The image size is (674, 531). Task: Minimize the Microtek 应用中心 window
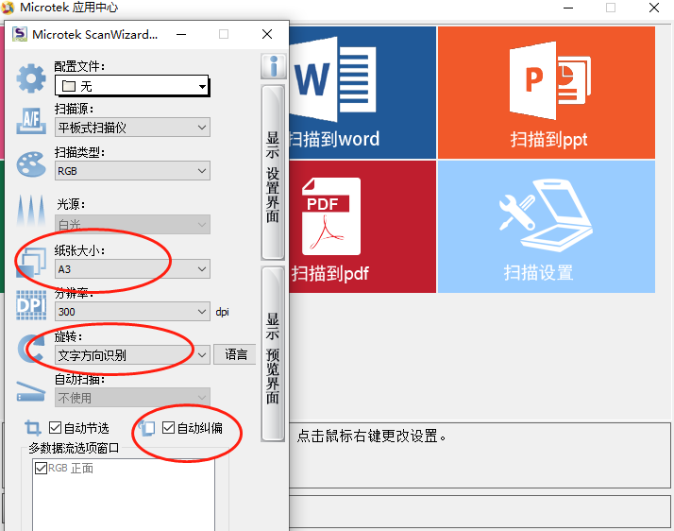pyautogui.click(x=568, y=8)
